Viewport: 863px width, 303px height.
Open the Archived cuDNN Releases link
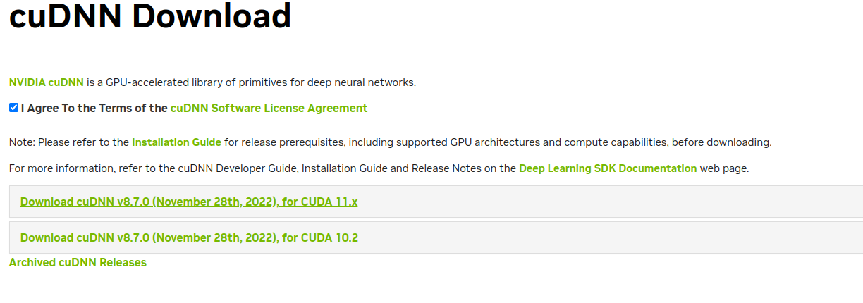pos(78,263)
